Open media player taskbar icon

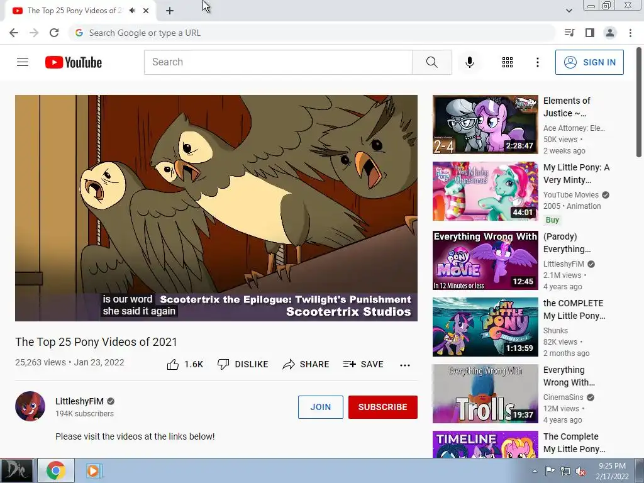(93, 471)
